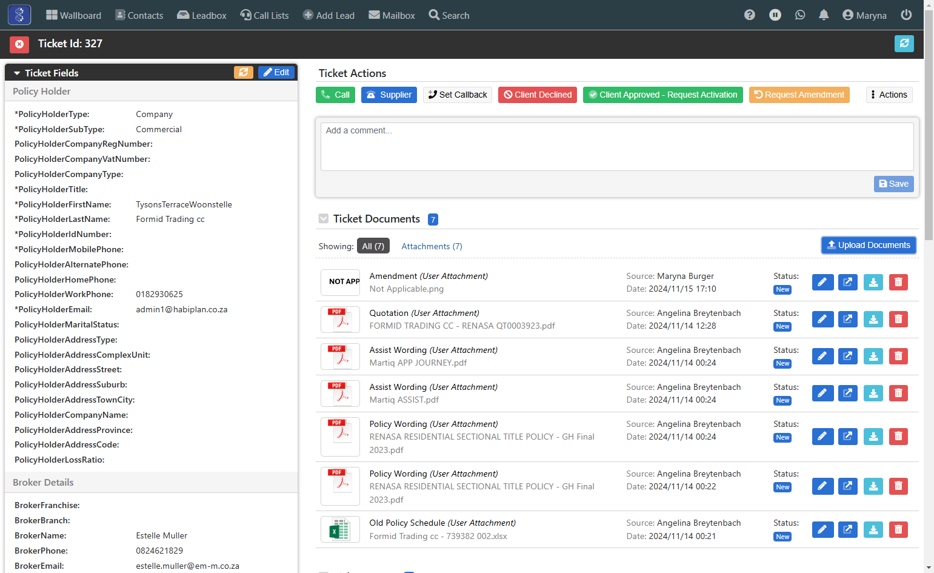This screenshot has height=573, width=934.
Task: Click the power logout icon
Action: 906,15
